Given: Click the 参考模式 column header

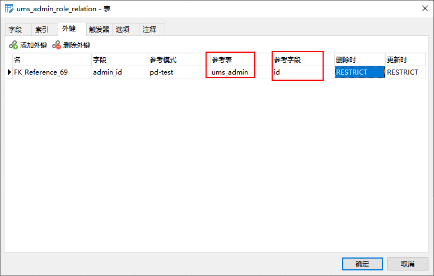Looking at the screenshot, I should click(179, 59).
